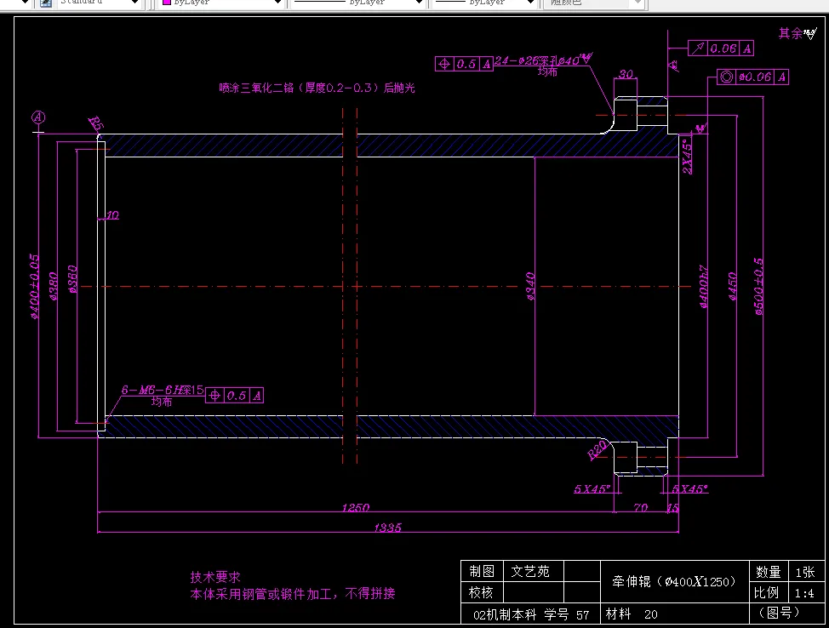Select the ⌀400±0.05 diameter dimension
Screen dimensions: 829x628
tap(34, 287)
